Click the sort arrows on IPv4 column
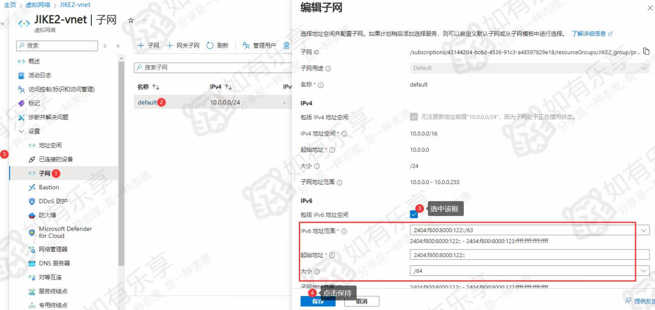The image size is (655, 310). (x=228, y=87)
